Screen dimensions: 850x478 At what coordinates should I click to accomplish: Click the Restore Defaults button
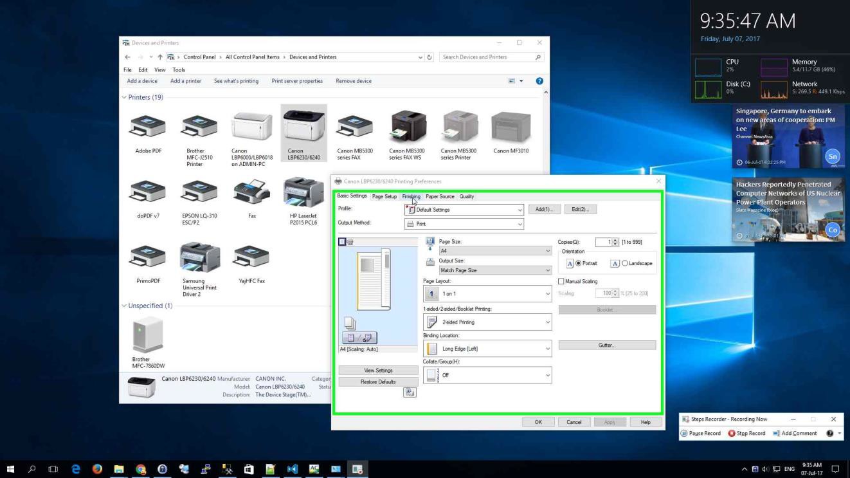pos(378,382)
